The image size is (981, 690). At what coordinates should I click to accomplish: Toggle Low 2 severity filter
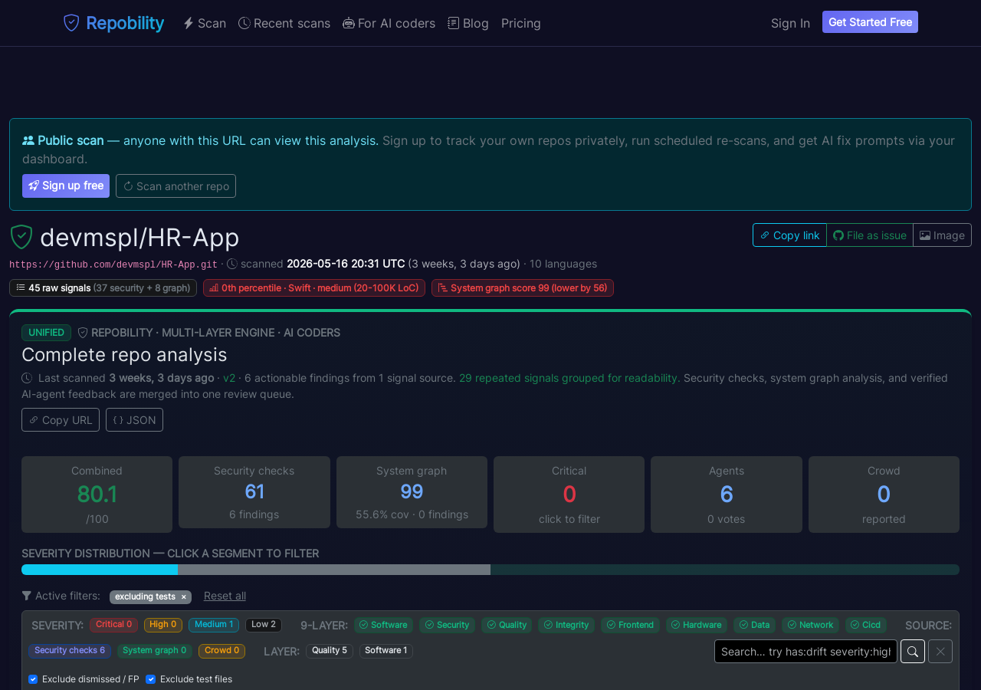click(x=264, y=625)
